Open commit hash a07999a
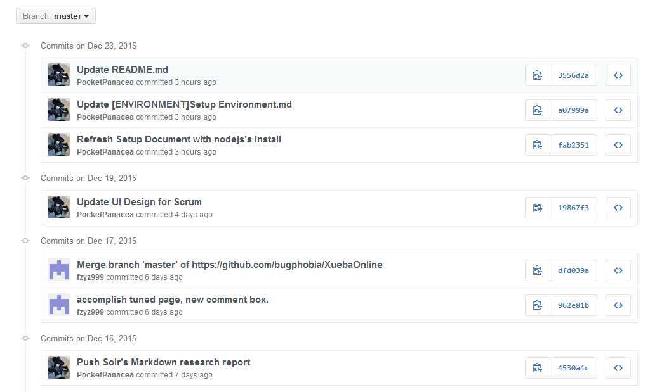Viewport: 657px width, 392px height. 573,110
